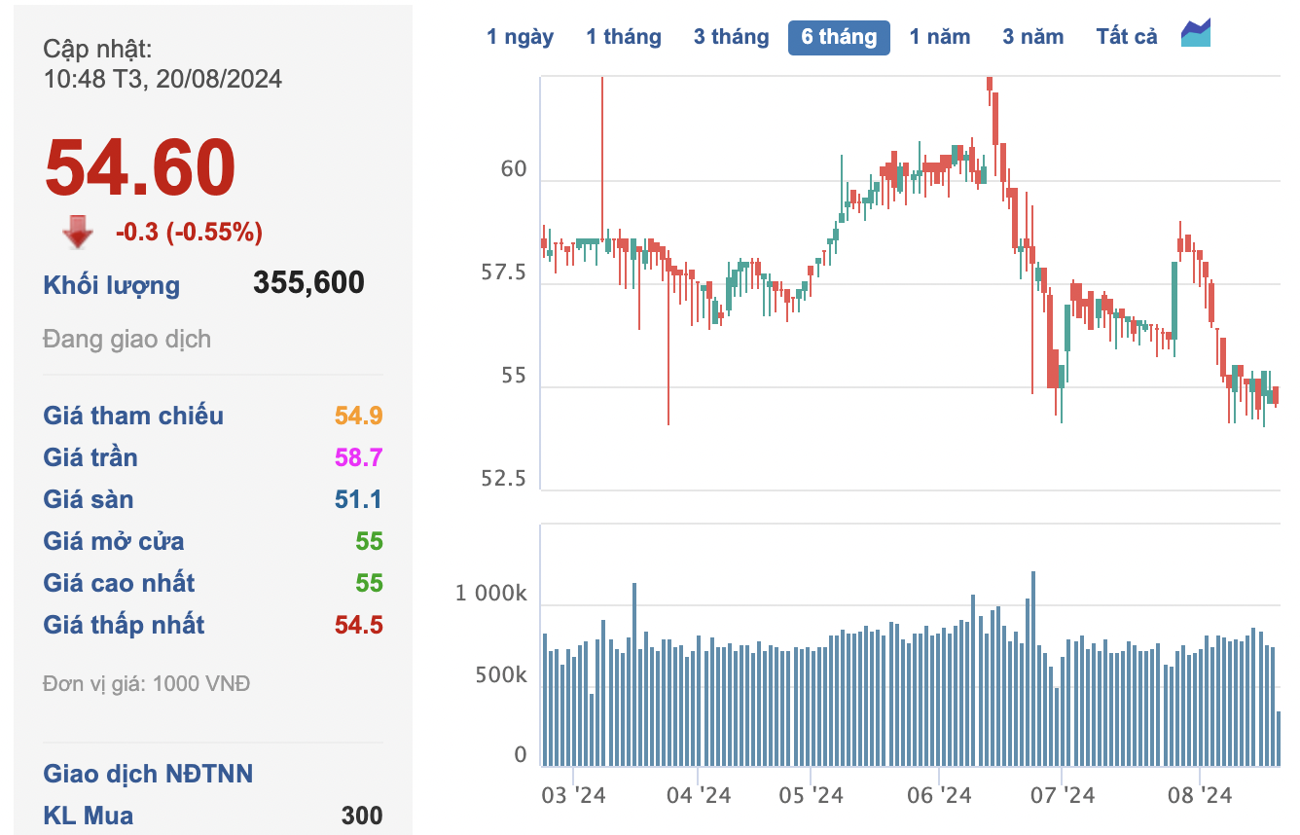Click the floor price value 51.1

click(359, 499)
